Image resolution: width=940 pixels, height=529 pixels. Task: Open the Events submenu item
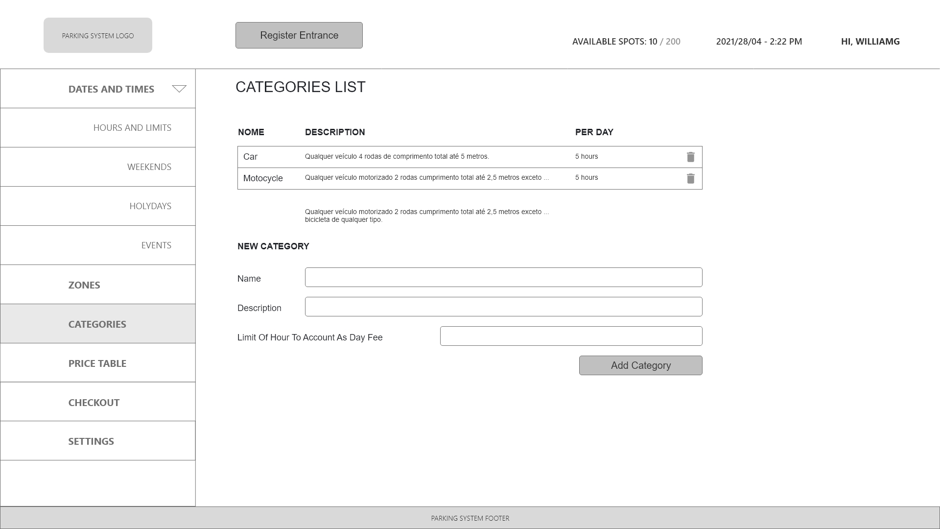[x=98, y=245]
